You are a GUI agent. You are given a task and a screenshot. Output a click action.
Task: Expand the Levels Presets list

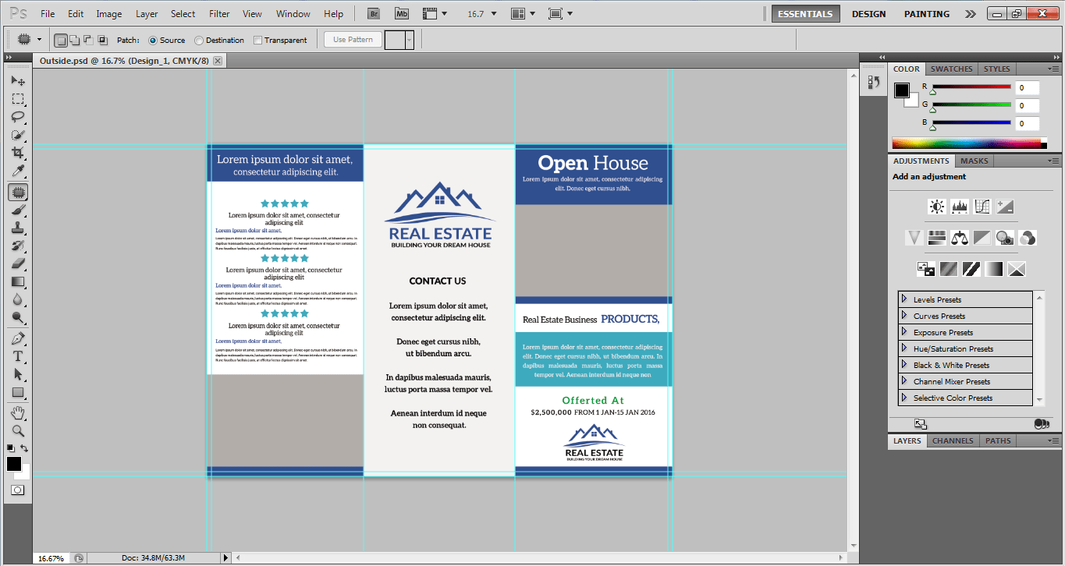coord(904,299)
